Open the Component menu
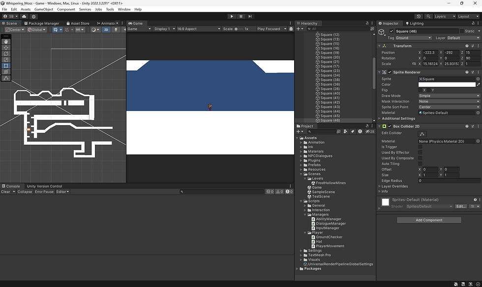The height and width of the screenshot is (287, 482). point(66,9)
